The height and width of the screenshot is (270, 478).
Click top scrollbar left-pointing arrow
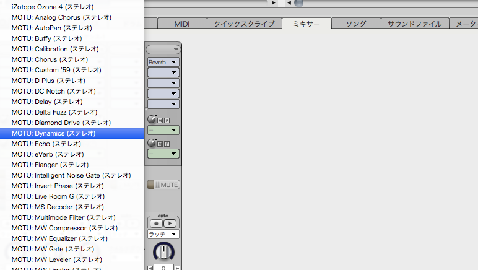(x=289, y=2)
